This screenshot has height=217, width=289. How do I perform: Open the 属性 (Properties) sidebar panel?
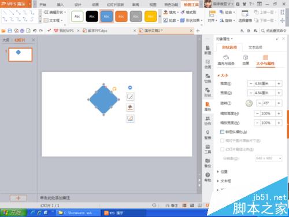click(208, 106)
